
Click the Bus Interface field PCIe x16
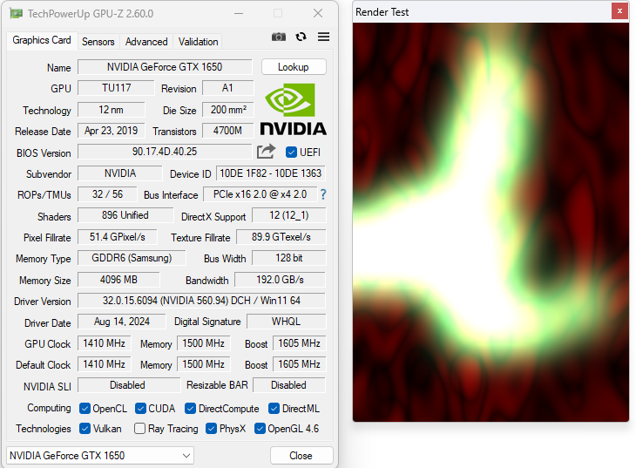tap(260, 194)
